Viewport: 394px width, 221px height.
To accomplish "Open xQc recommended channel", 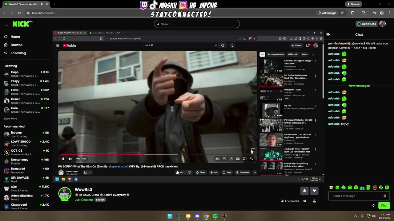I will (x=26, y=188).
